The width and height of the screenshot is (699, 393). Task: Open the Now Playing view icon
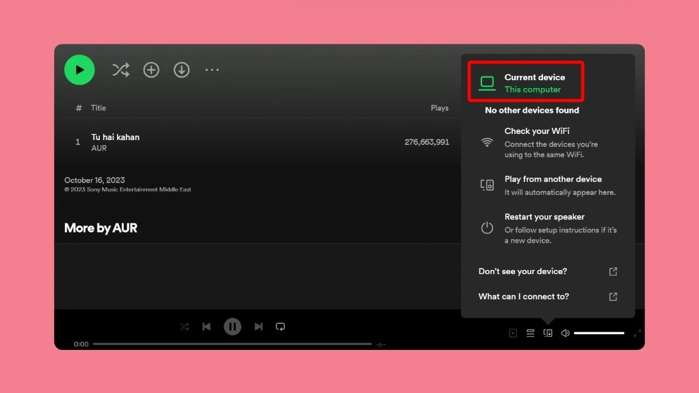coord(513,333)
